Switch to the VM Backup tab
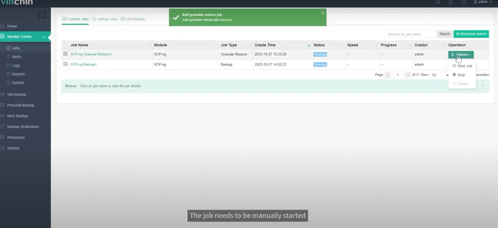This screenshot has height=228, width=498. (133, 19)
